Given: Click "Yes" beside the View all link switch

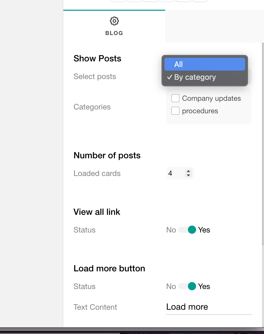Looking at the screenshot, I should pos(204,230).
